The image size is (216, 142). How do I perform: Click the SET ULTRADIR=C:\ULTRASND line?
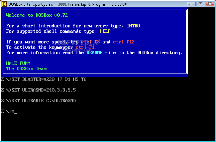coord(38,101)
